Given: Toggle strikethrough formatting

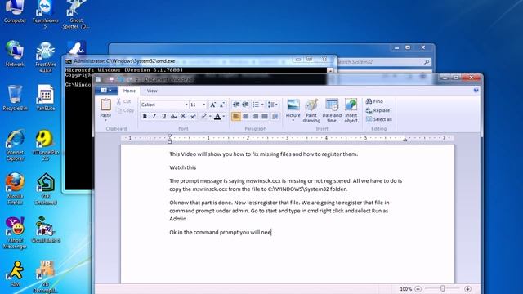Looking at the screenshot, I should (174, 116).
